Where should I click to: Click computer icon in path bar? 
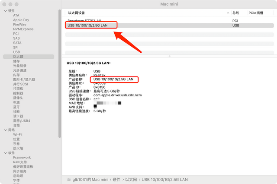coord(69,180)
